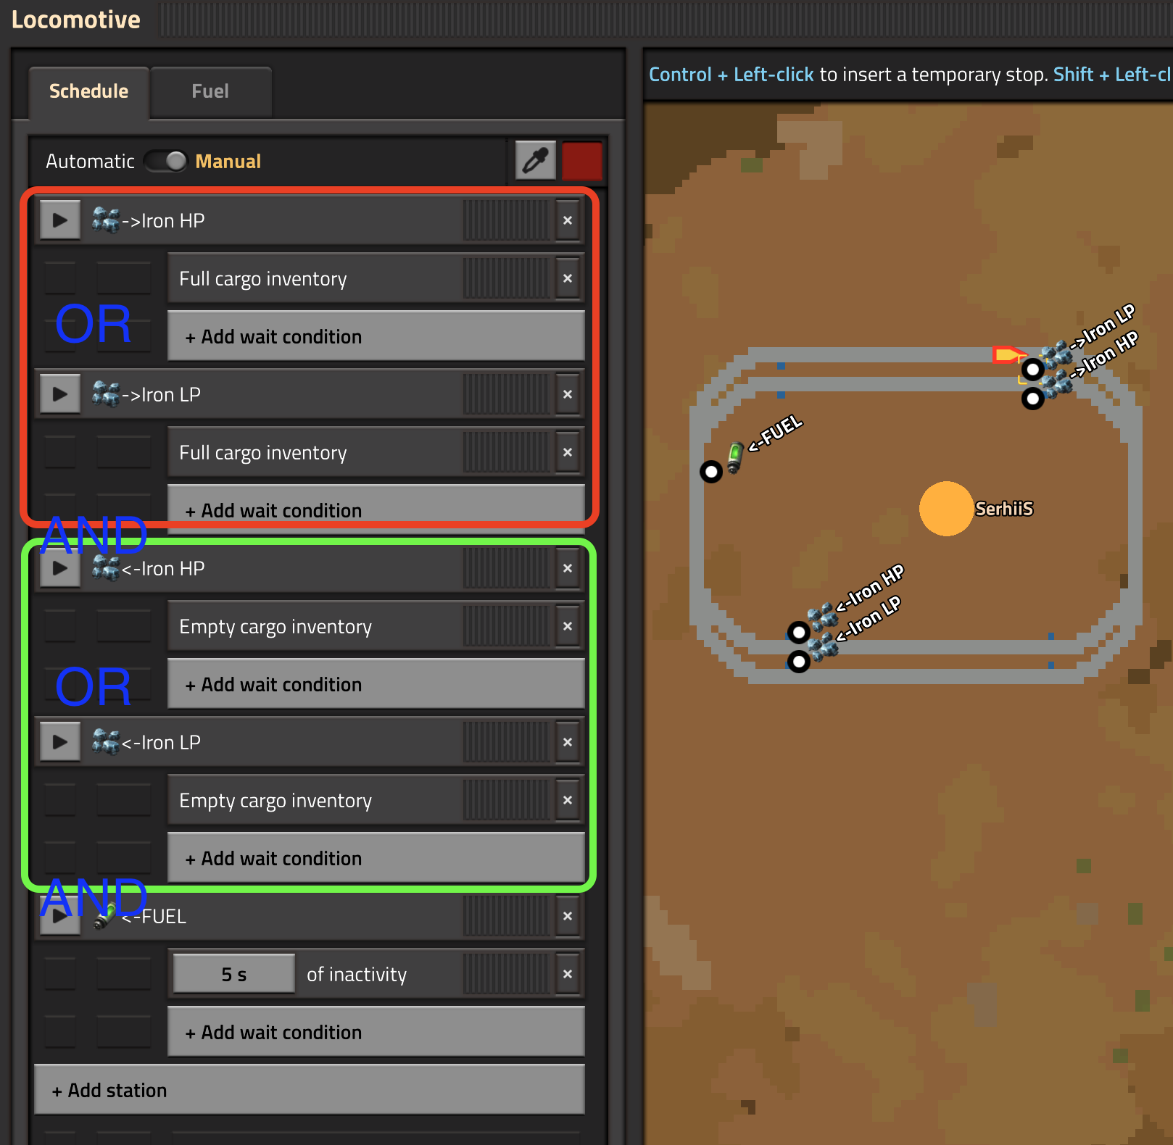Click grip handle of 5 s inactivity row
Viewport: 1173px width, 1145px height.
click(506, 974)
